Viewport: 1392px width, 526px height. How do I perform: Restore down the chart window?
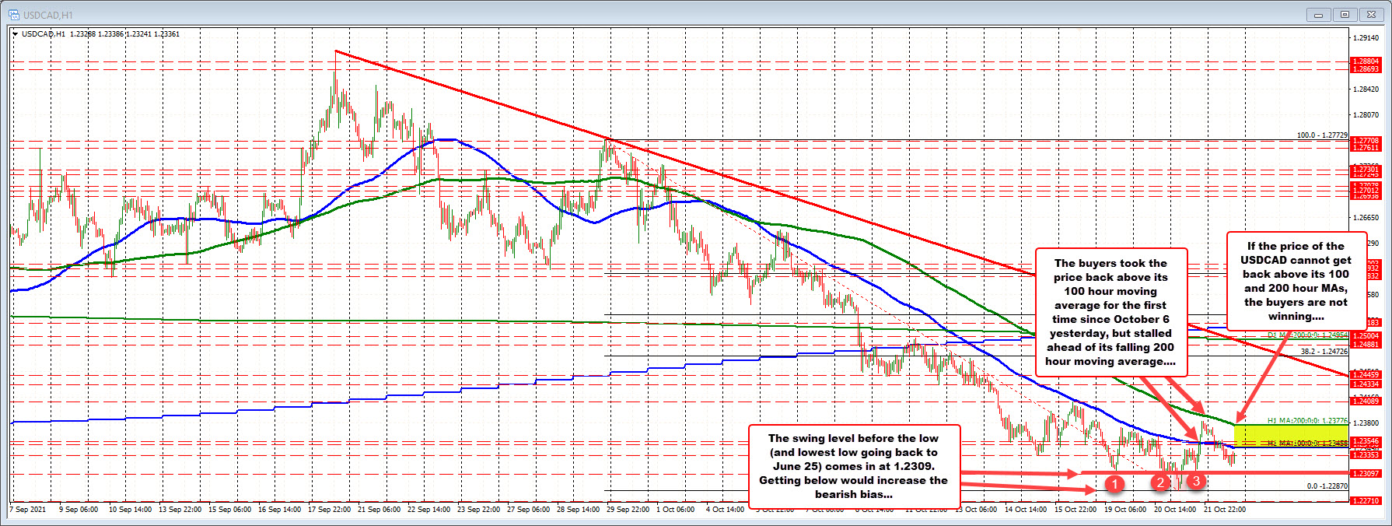(1345, 14)
